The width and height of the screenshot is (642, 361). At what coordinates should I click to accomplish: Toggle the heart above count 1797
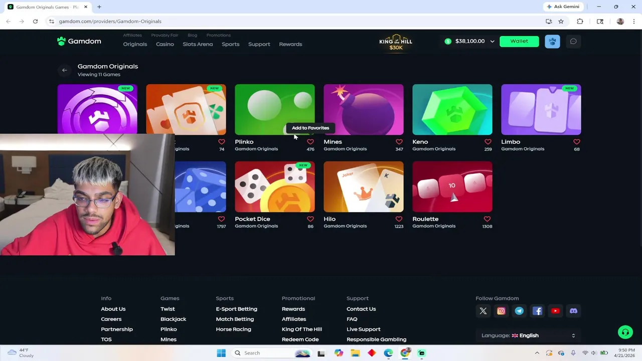click(221, 219)
